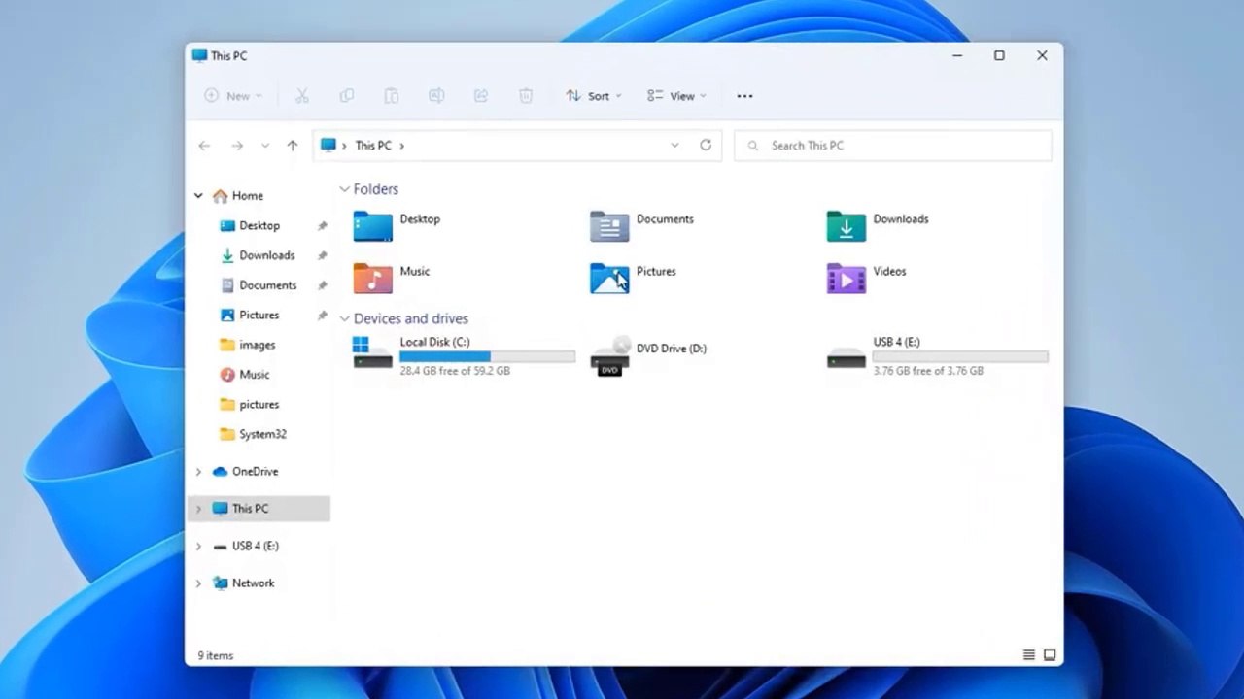Image resolution: width=1244 pixels, height=699 pixels.
Task: Click the Delete trash icon
Action: click(x=526, y=96)
